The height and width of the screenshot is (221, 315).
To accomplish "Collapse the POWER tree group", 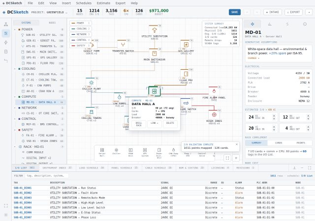I will coord(15,29).
